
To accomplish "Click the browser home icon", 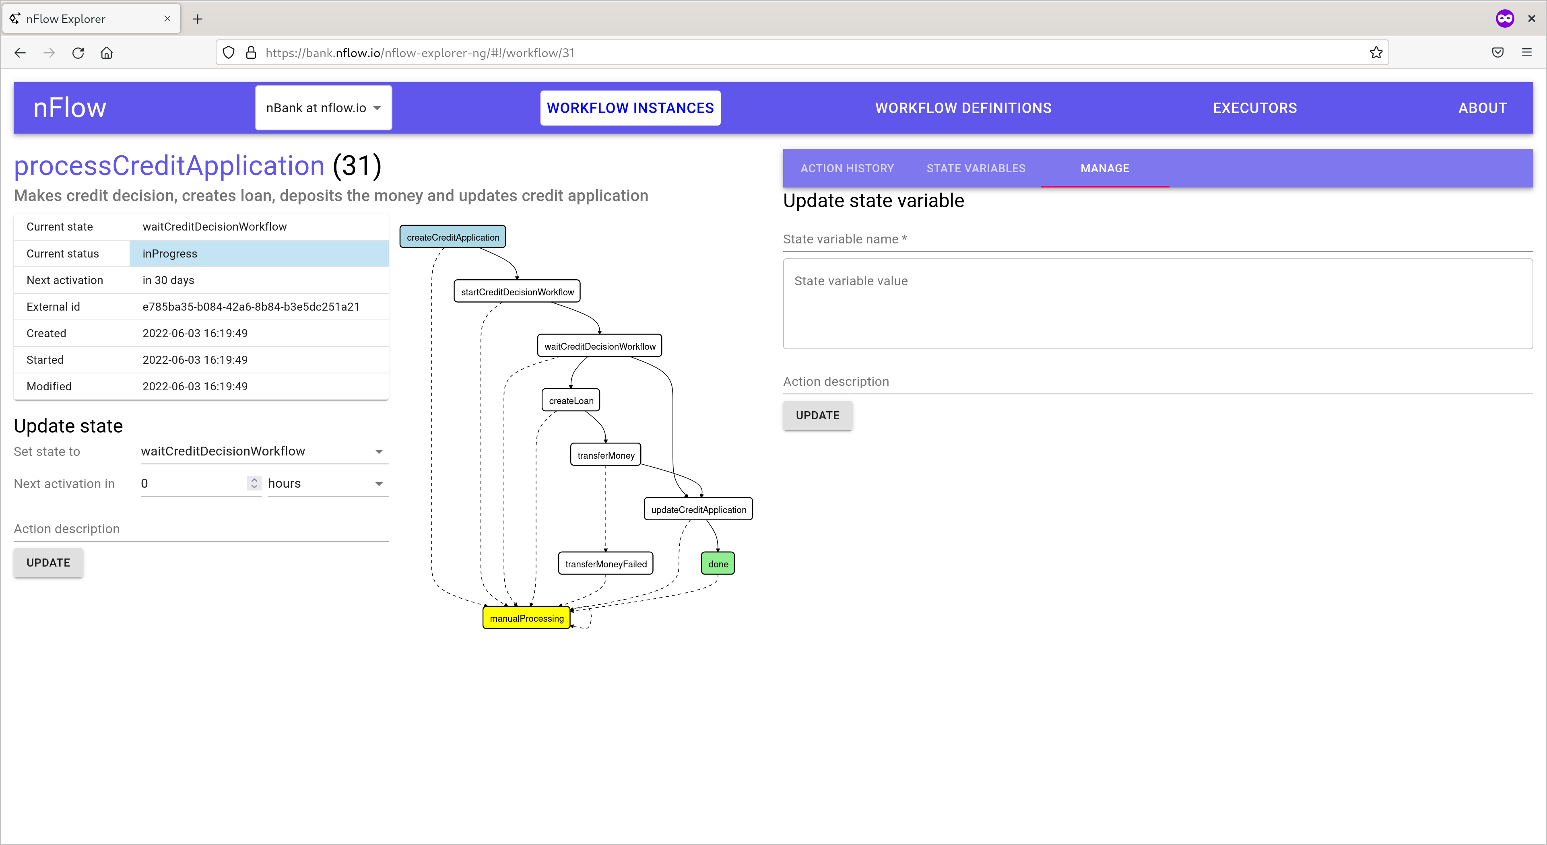I will click(x=107, y=53).
